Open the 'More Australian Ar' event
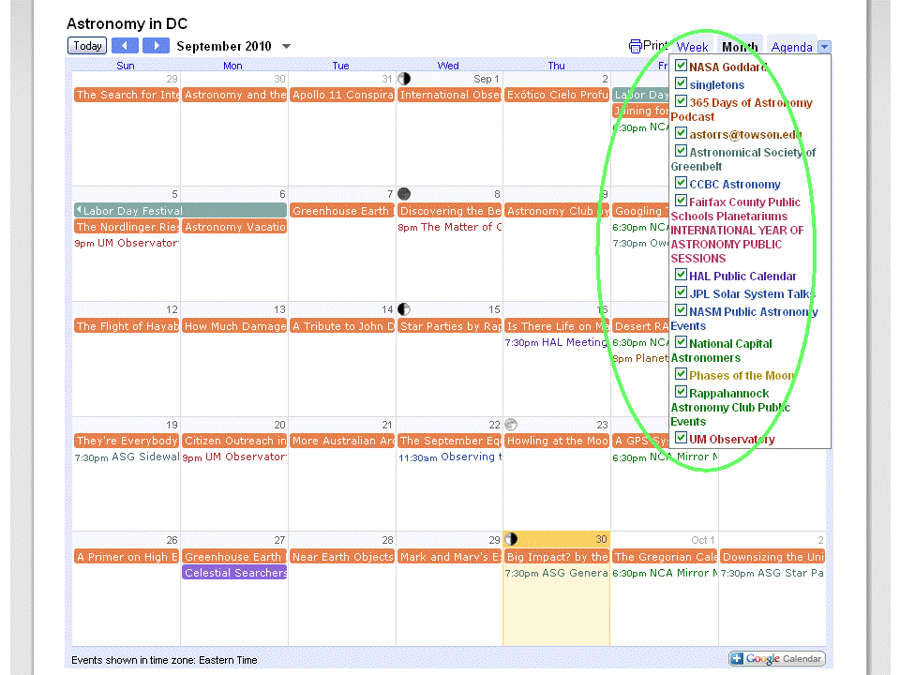This screenshot has height=675, width=900. pyautogui.click(x=342, y=441)
